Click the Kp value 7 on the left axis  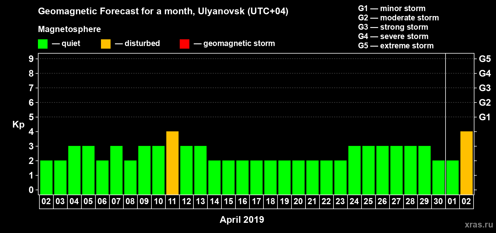(31, 88)
